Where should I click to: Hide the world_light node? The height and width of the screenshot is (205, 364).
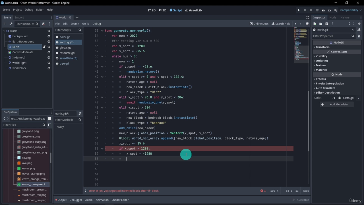49,63
